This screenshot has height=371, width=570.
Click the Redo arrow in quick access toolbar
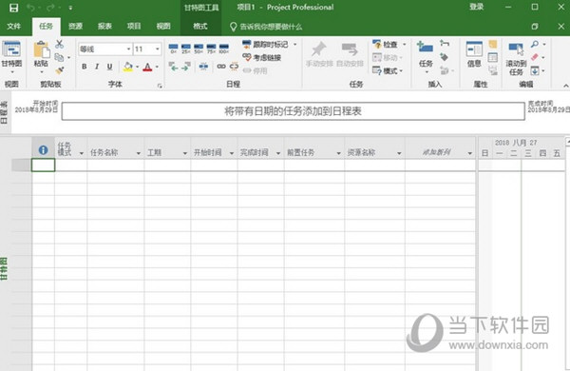[50, 8]
